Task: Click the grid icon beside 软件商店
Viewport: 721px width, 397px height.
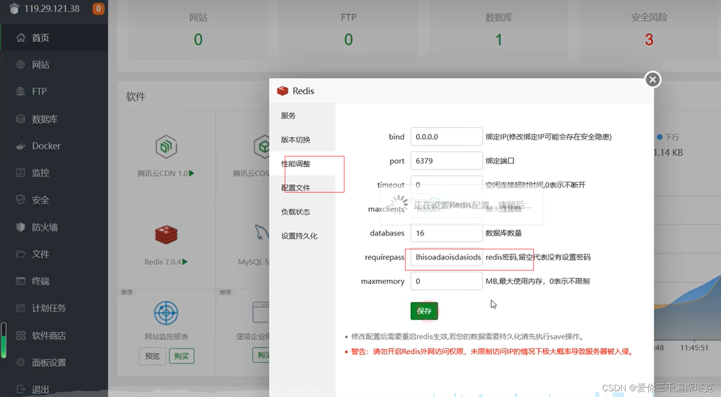Action: 21,335
